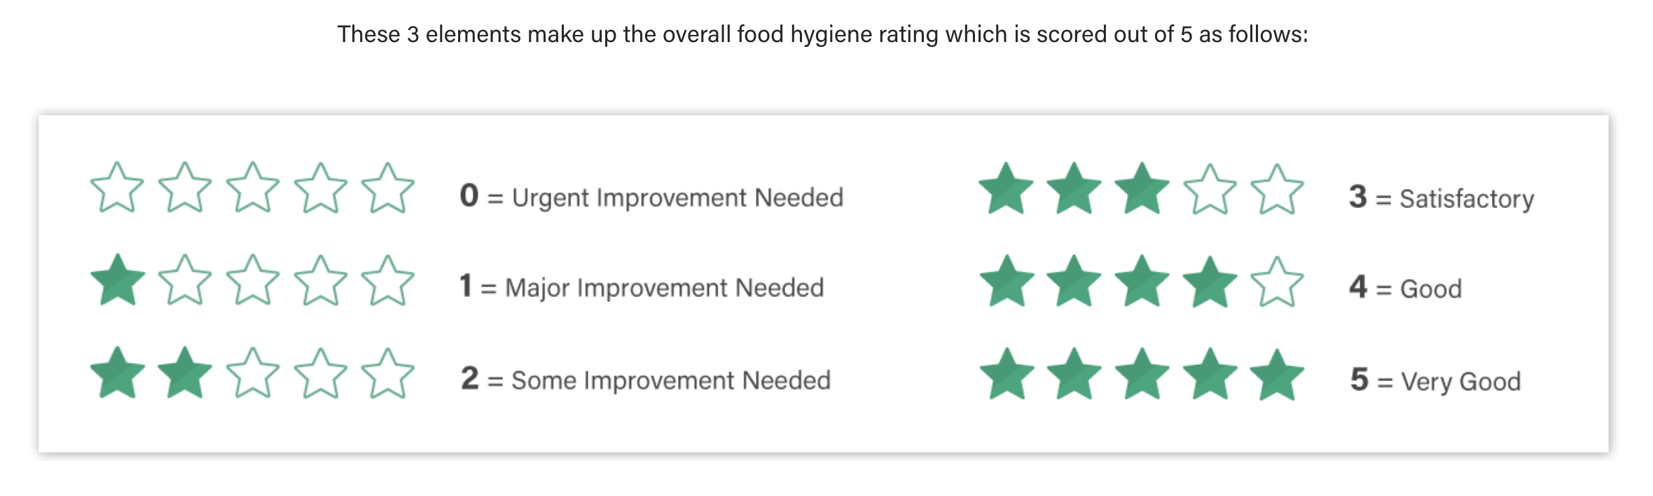This screenshot has width=1653, height=496.
Task: Click the last empty star in the Good row
Action: click(x=1277, y=282)
